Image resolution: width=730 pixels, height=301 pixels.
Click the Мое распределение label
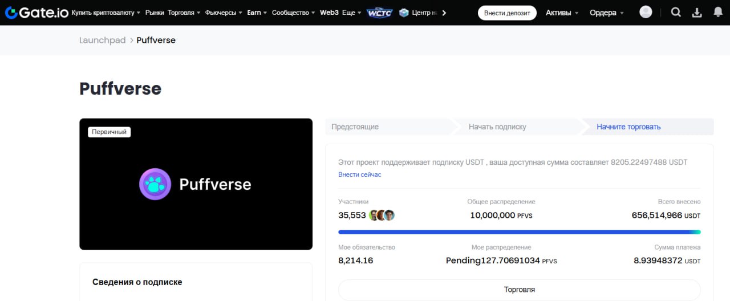click(501, 247)
